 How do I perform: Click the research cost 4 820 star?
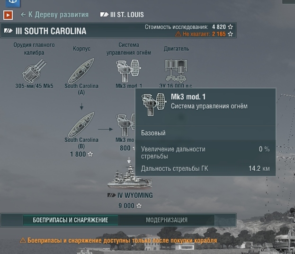[230, 27]
